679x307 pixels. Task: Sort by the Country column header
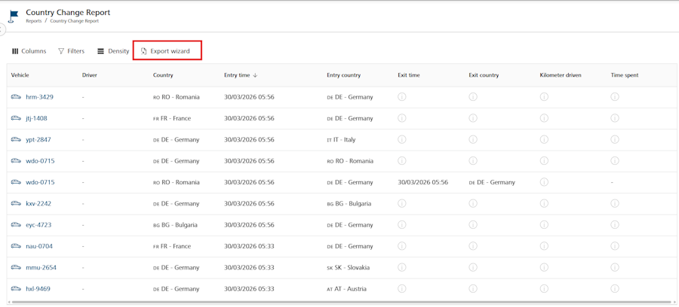coord(163,75)
